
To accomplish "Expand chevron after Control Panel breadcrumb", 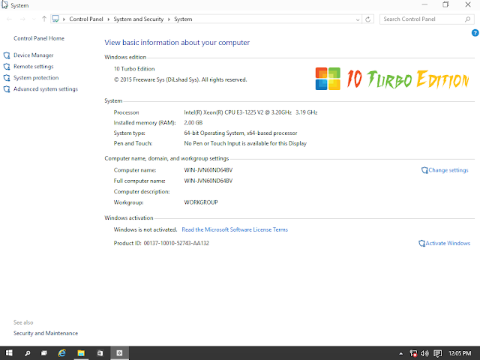I will (108, 19).
